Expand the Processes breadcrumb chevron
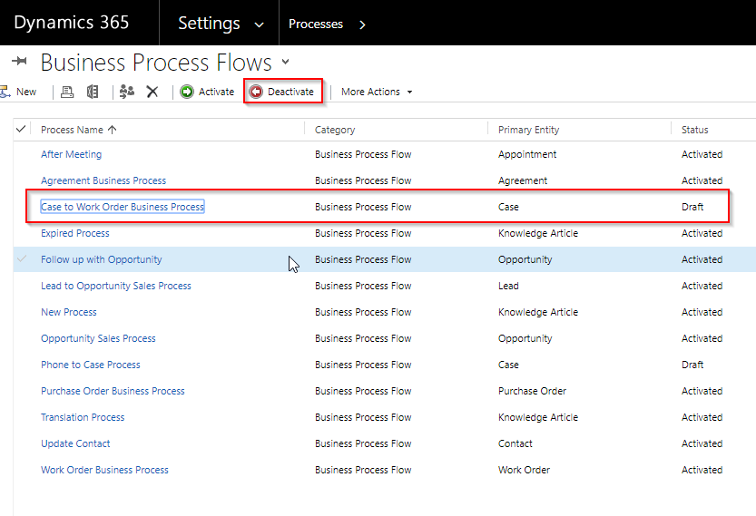 point(363,24)
